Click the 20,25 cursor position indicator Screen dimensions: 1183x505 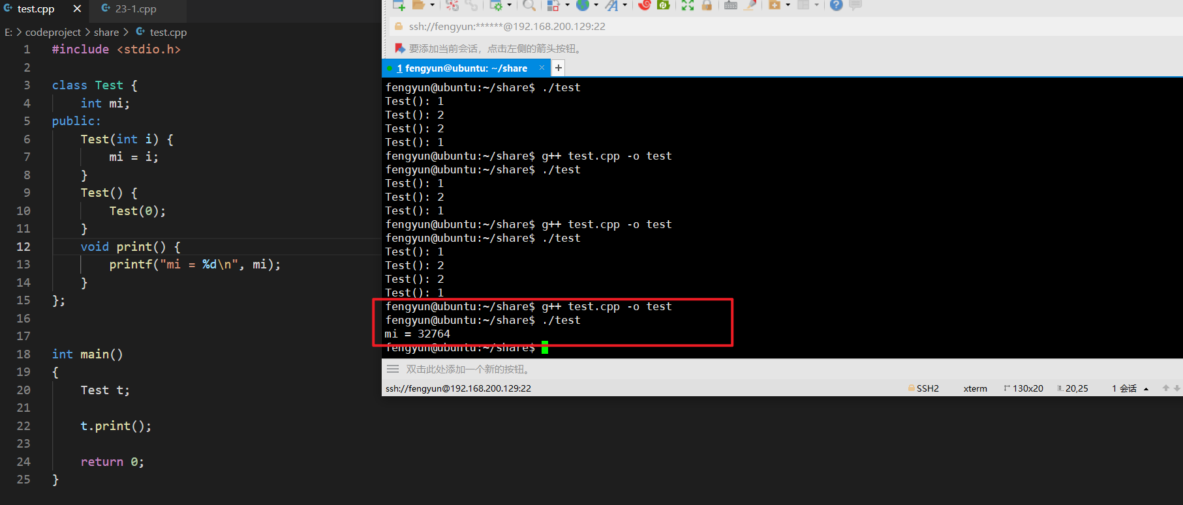point(1073,388)
